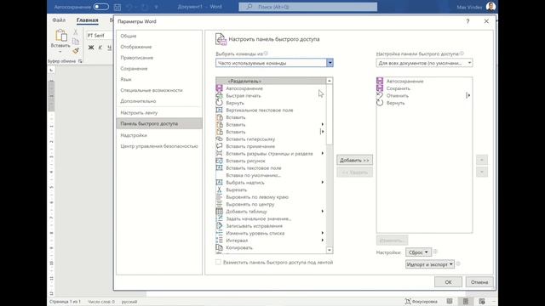The image size is (545, 306).
Task: Open the Настроить ленту category
Action: pyautogui.click(x=139, y=113)
